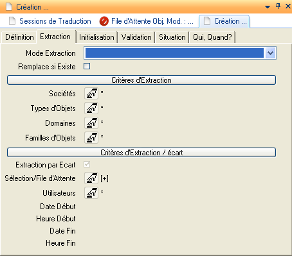Click the pin icon in title bar
Image resolution: width=292 pixels, height=256 pixels.
click(x=278, y=6)
